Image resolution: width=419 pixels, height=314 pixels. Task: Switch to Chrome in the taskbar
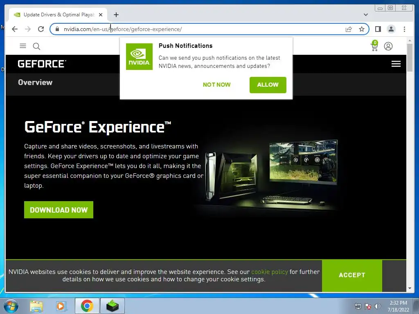[87, 306]
